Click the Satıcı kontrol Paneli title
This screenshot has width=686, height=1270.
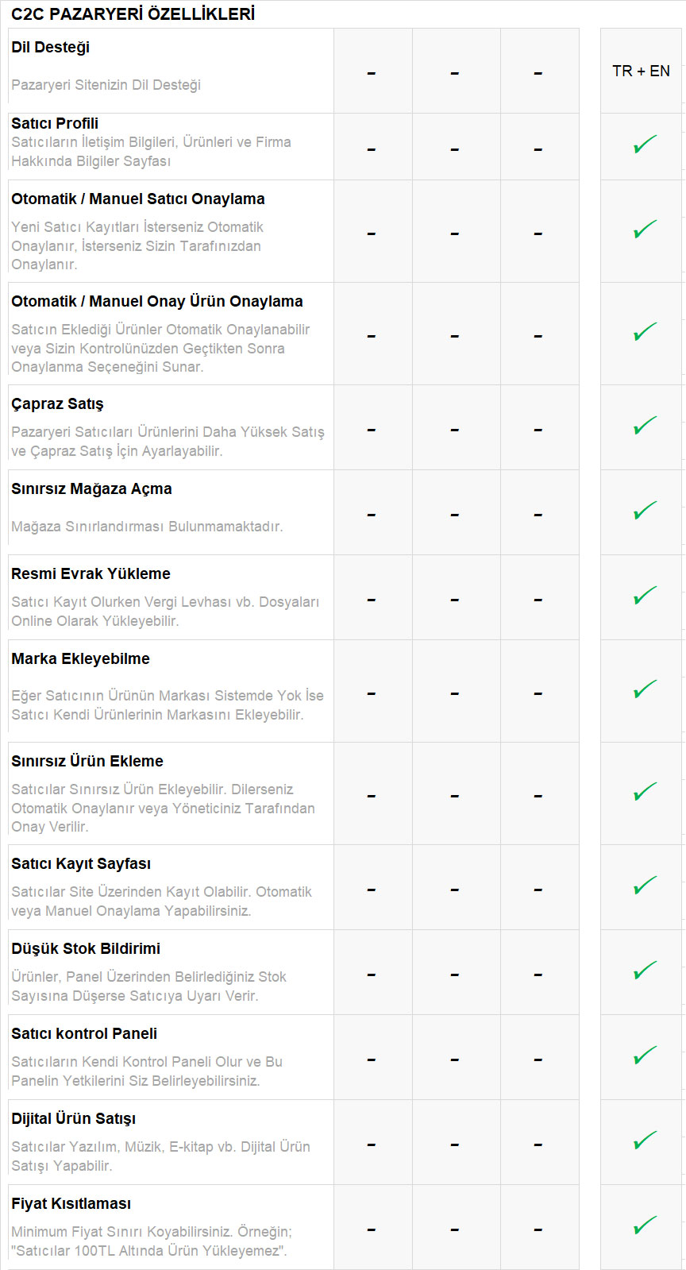tap(83, 1034)
